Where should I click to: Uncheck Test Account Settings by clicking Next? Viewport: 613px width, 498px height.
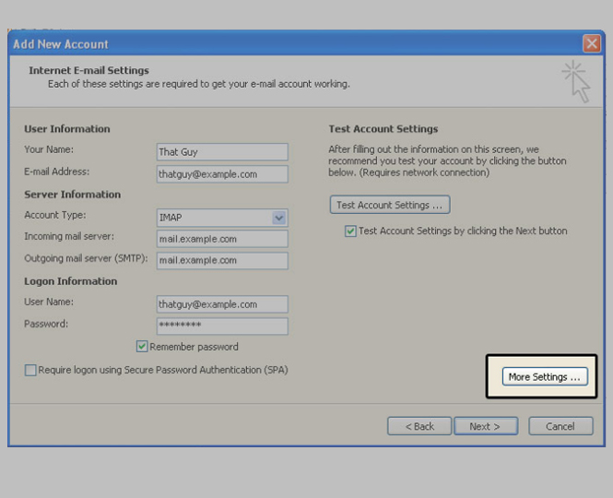tap(350, 231)
